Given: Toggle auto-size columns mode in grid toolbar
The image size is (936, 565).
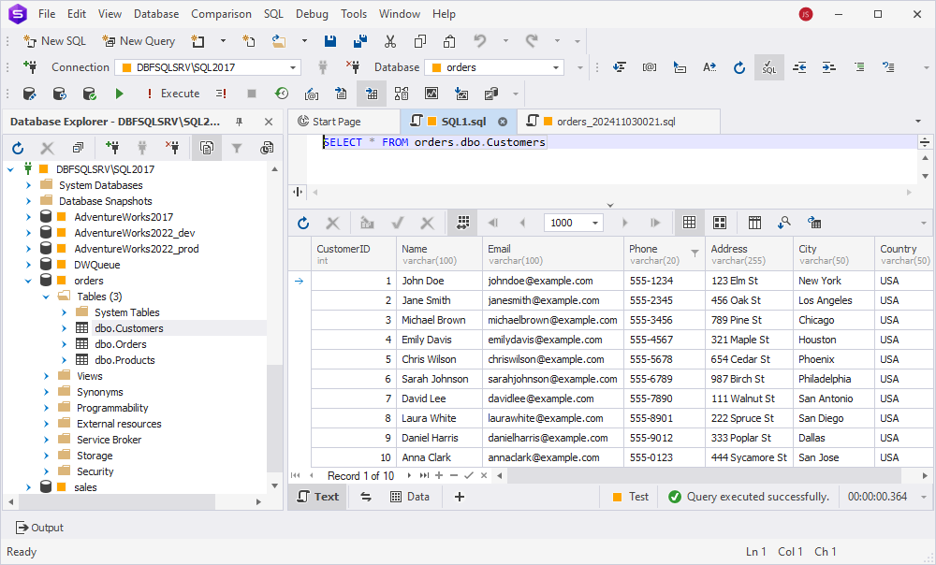Looking at the screenshot, I should [x=462, y=224].
